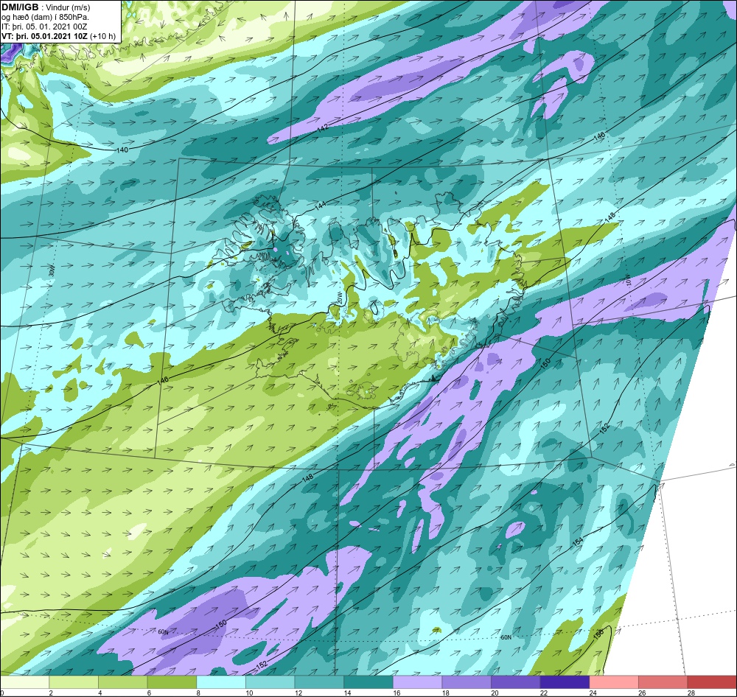Pick the dark red legend swatch above 28 m/s
737x697 pixels.
pyautogui.click(x=712, y=682)
